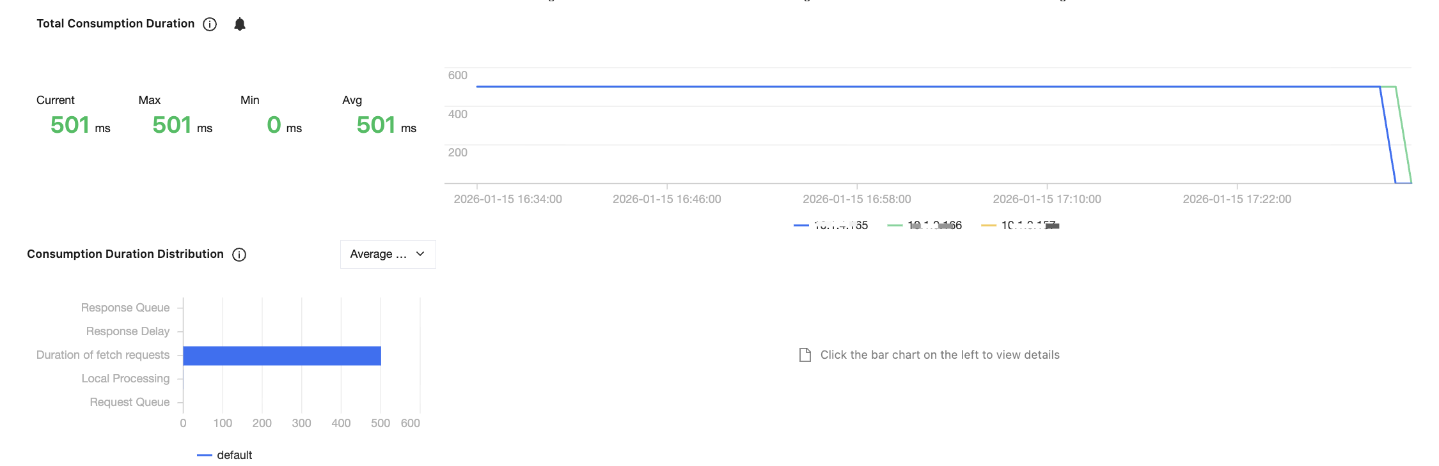Toggle the blue-line IP series in the legend

[831, 225]
